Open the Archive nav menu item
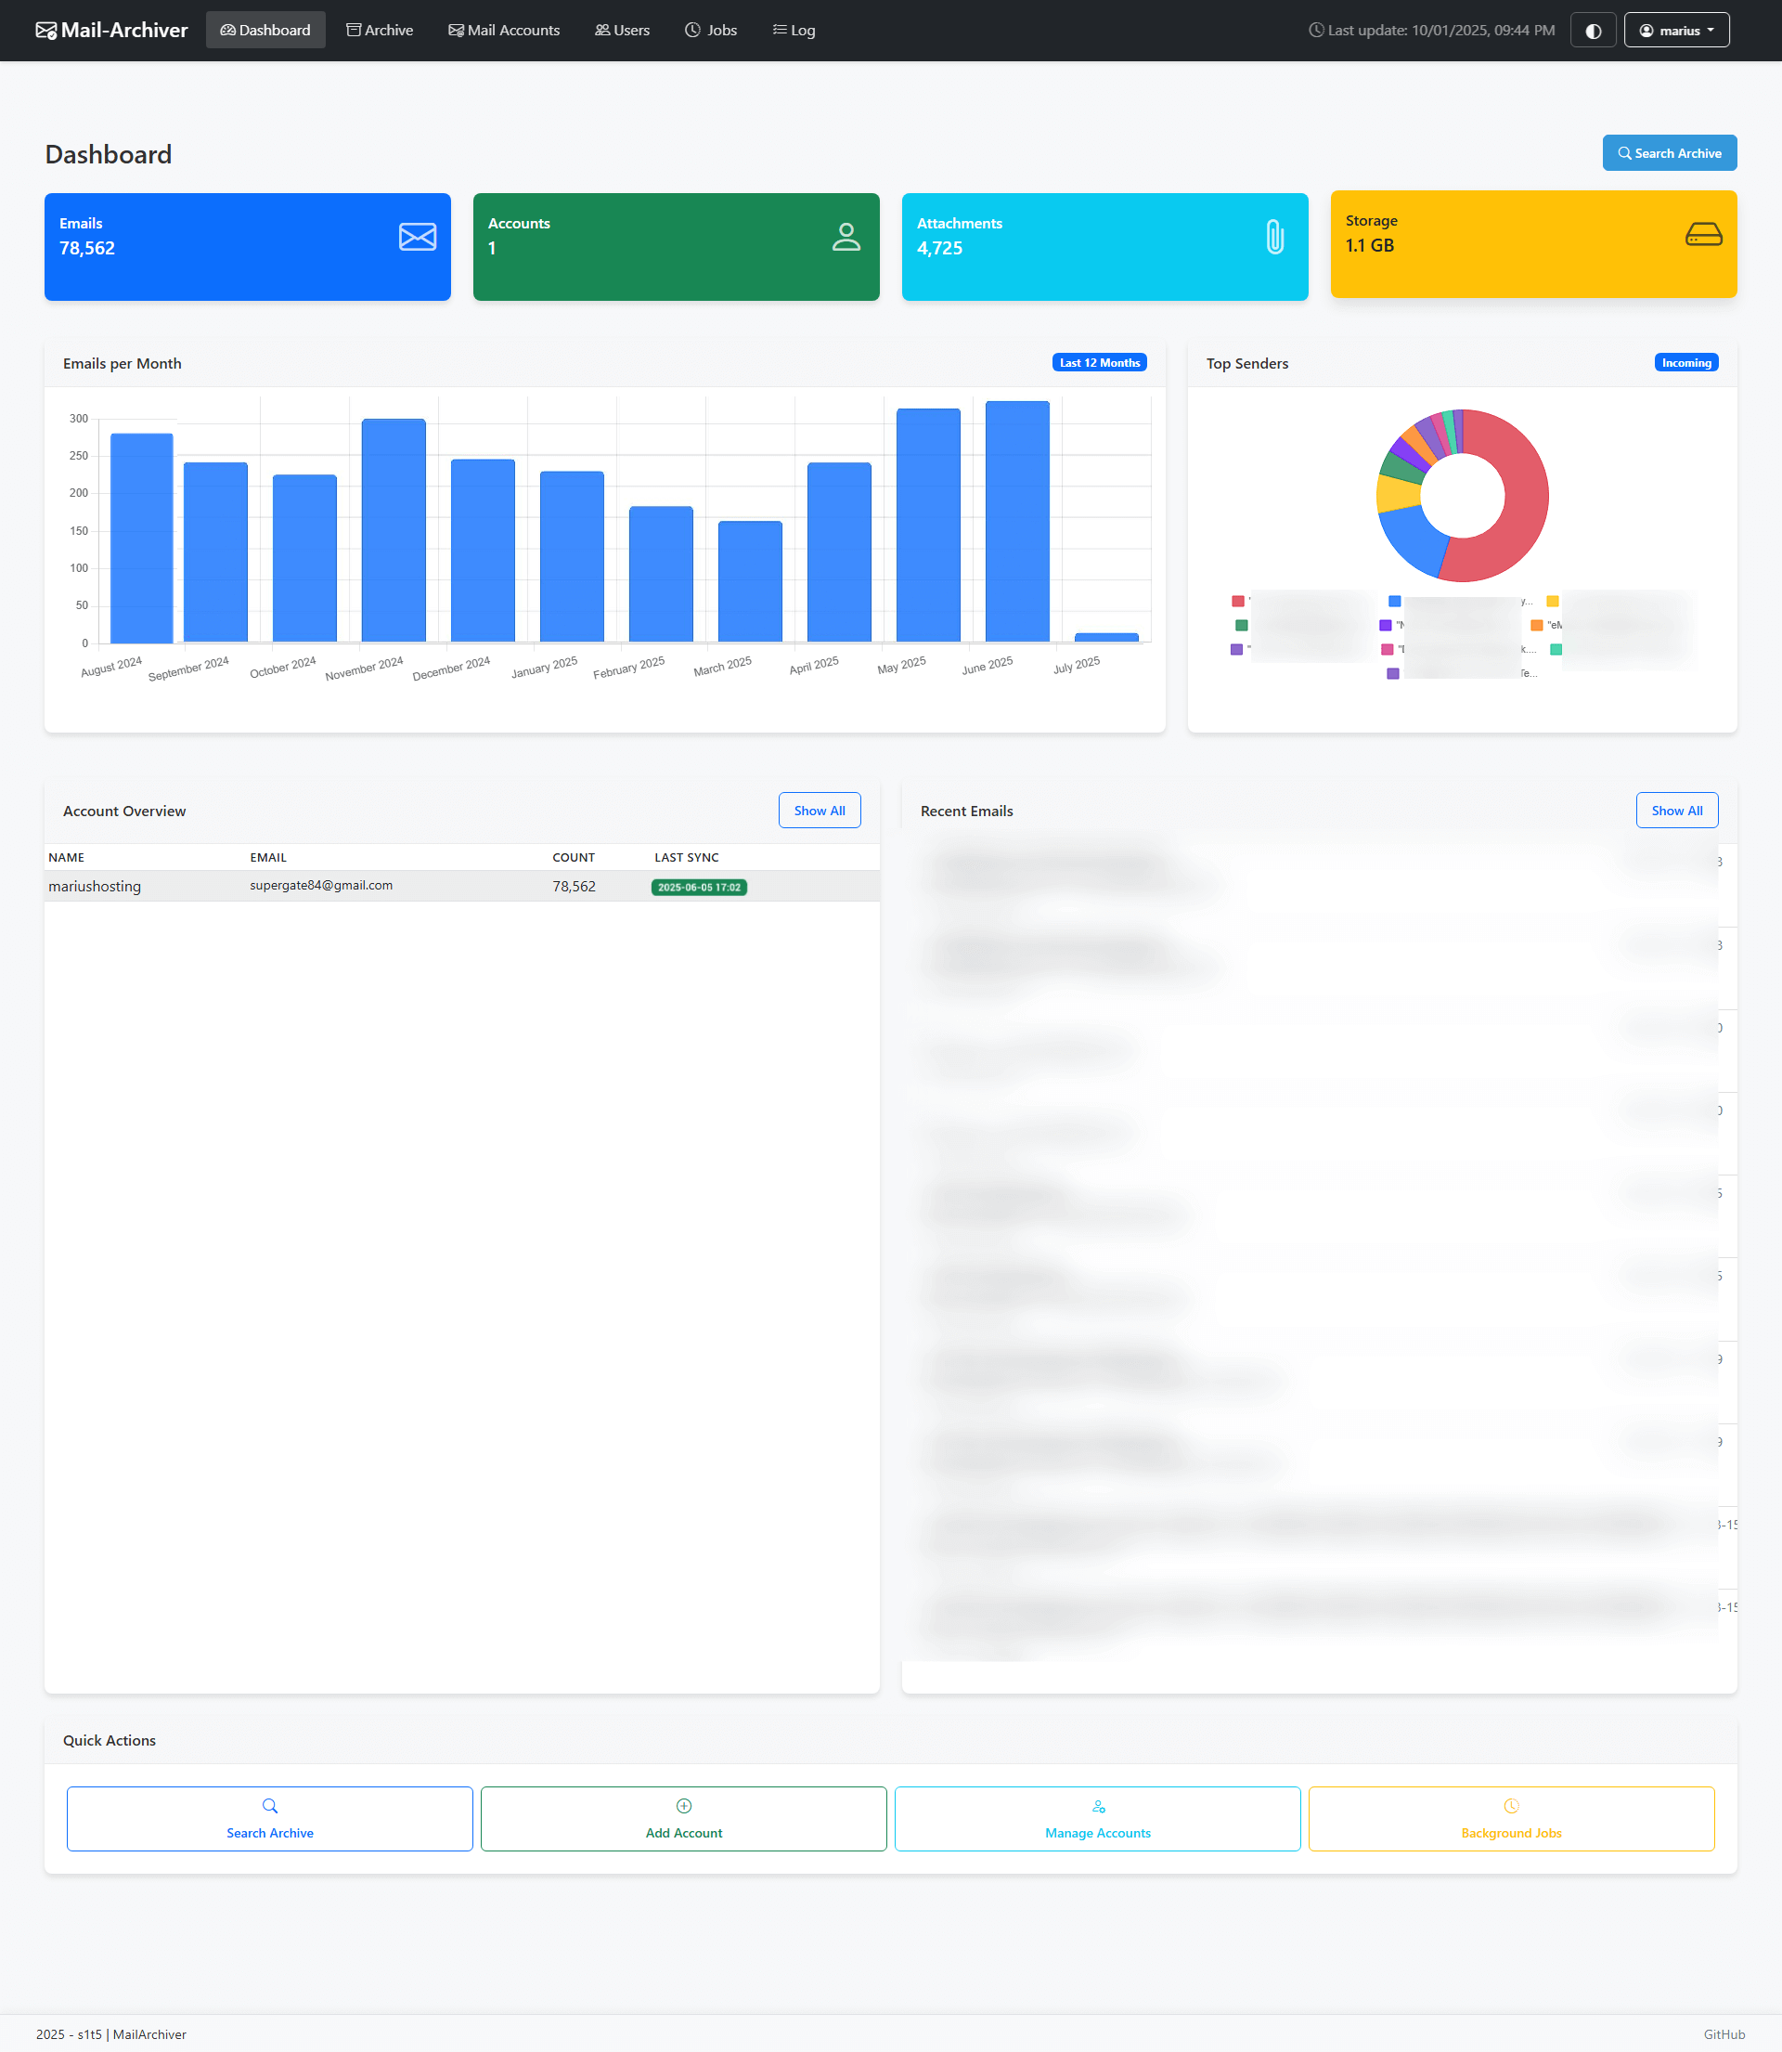 point(379,31)
